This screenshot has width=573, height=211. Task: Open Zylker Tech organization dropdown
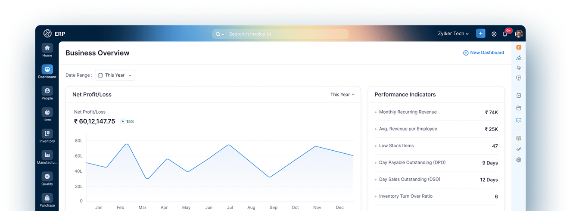(453, 34)
